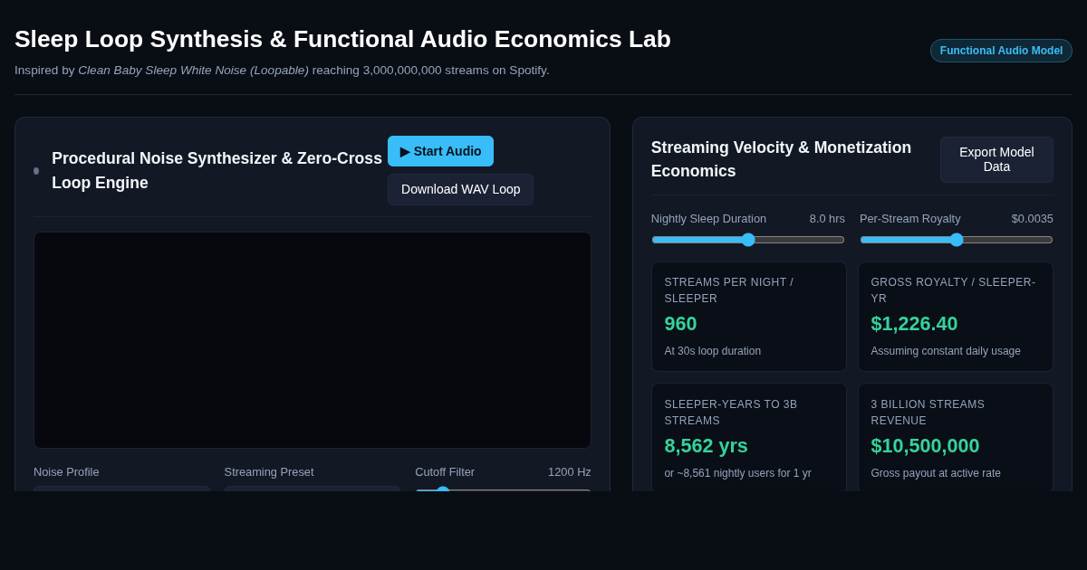Image resolution: width=1087 pixels, height=570 pixels.
Task: Click the black waveform visualizer canvas
Action: click(x=313, y=340)
